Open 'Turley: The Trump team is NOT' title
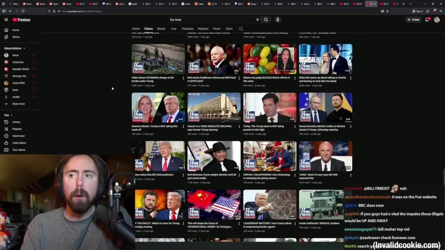The image size is (445, 250). [x=264, y=128]
